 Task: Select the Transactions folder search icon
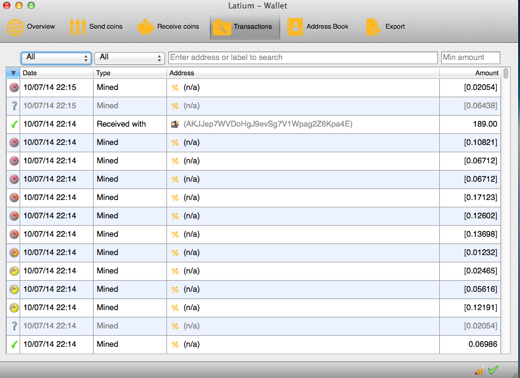tap(221, 27)
